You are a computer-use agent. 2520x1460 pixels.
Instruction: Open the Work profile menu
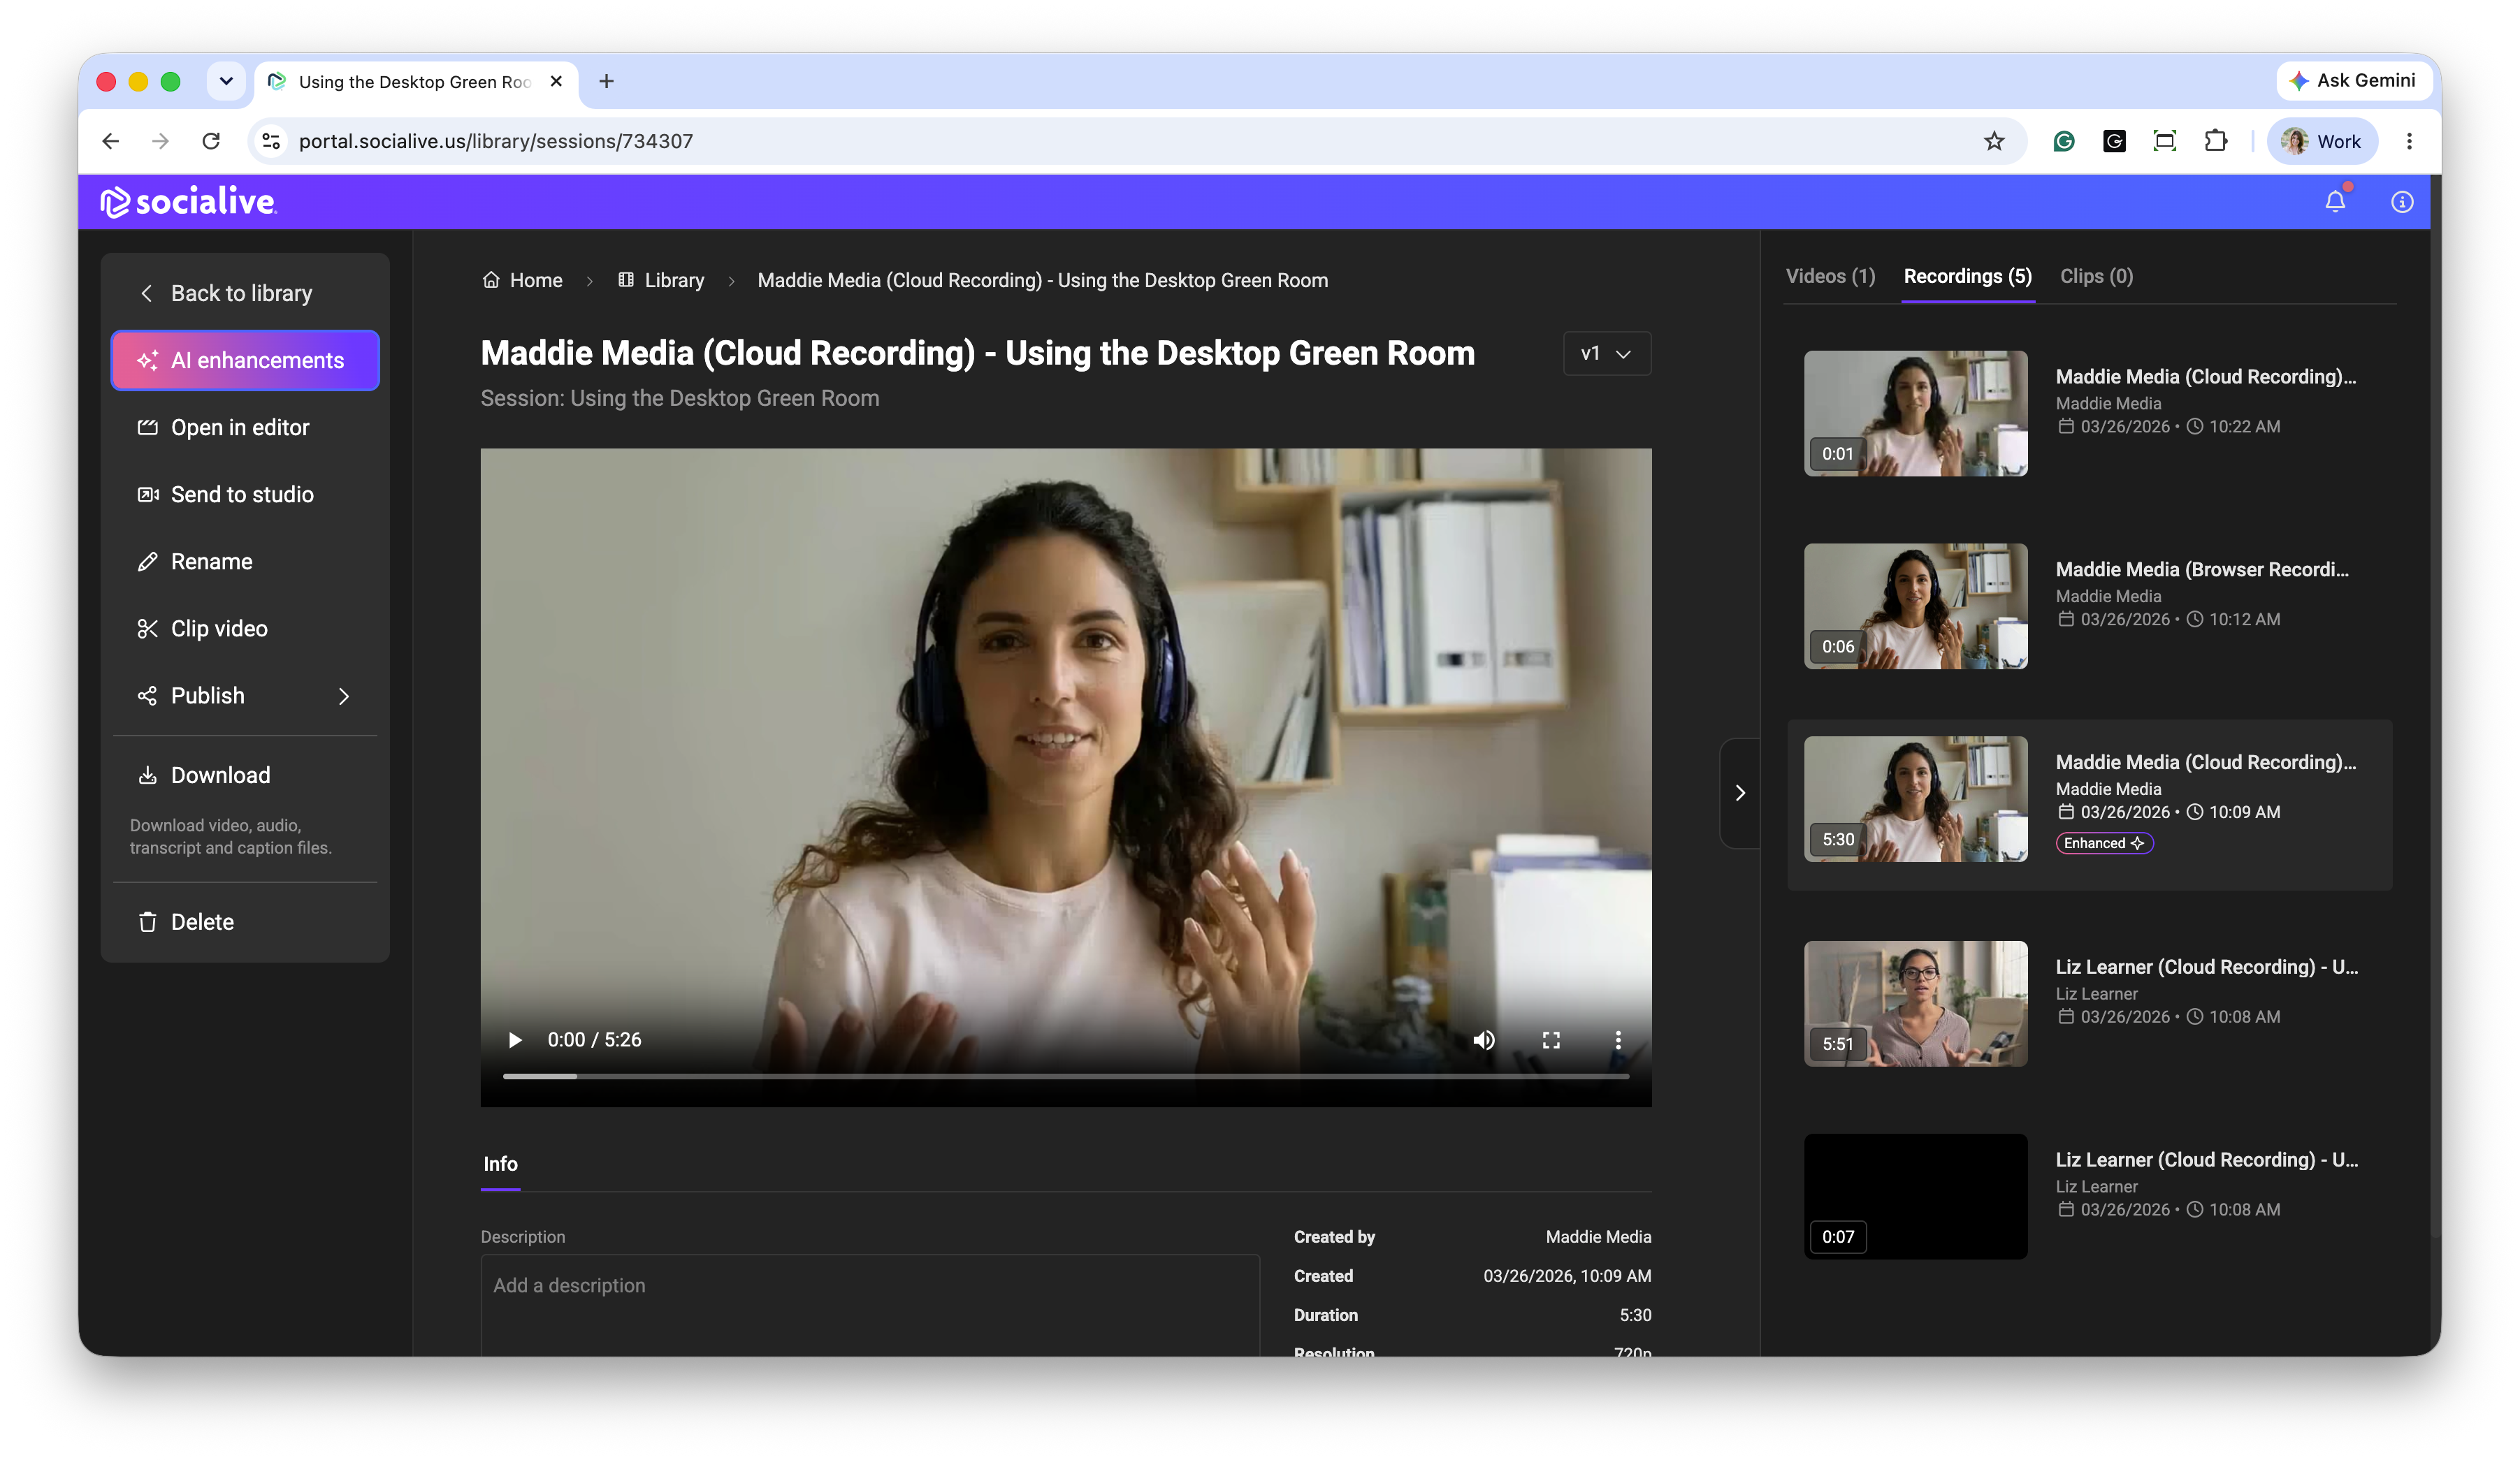point(2321,141)
